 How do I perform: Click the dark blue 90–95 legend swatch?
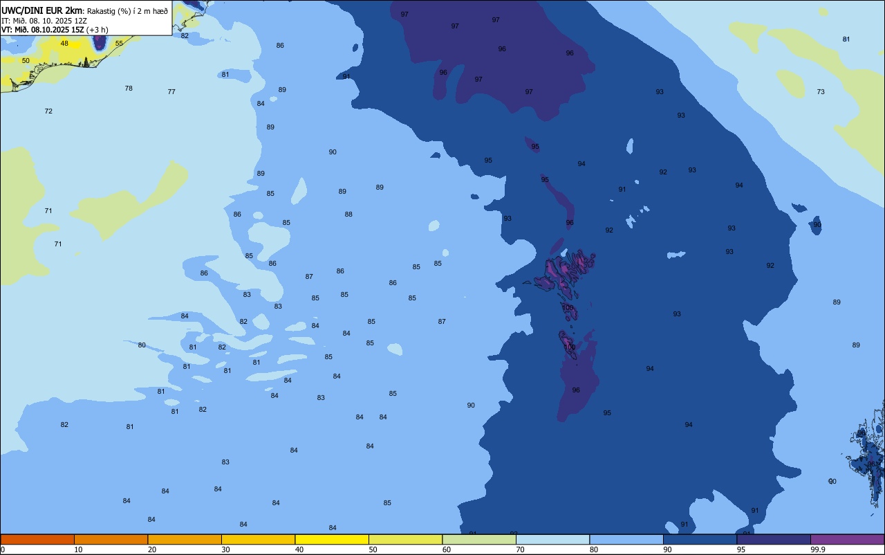click(700, 539)
